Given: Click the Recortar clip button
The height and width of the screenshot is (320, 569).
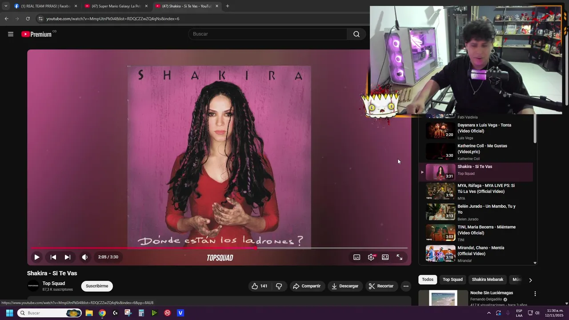Looking at the screenshot, I should pos(381,286).
